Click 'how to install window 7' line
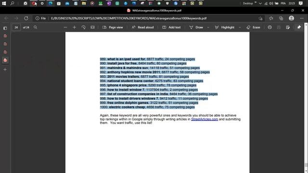Screen dimensions: 308x173 tap(149, 90)
